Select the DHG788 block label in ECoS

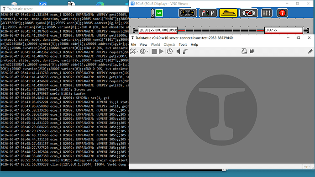pyautogui.click(x=158, y=30)
